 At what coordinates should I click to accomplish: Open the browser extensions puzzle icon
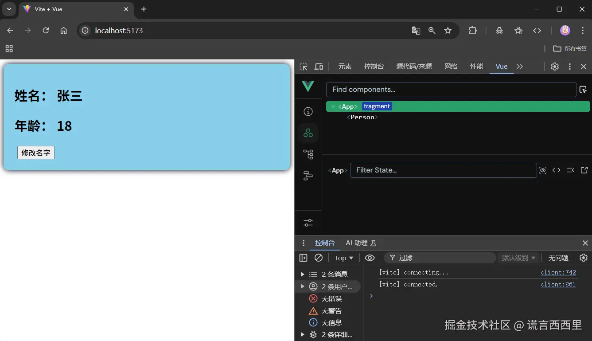(x=472, y=31)
